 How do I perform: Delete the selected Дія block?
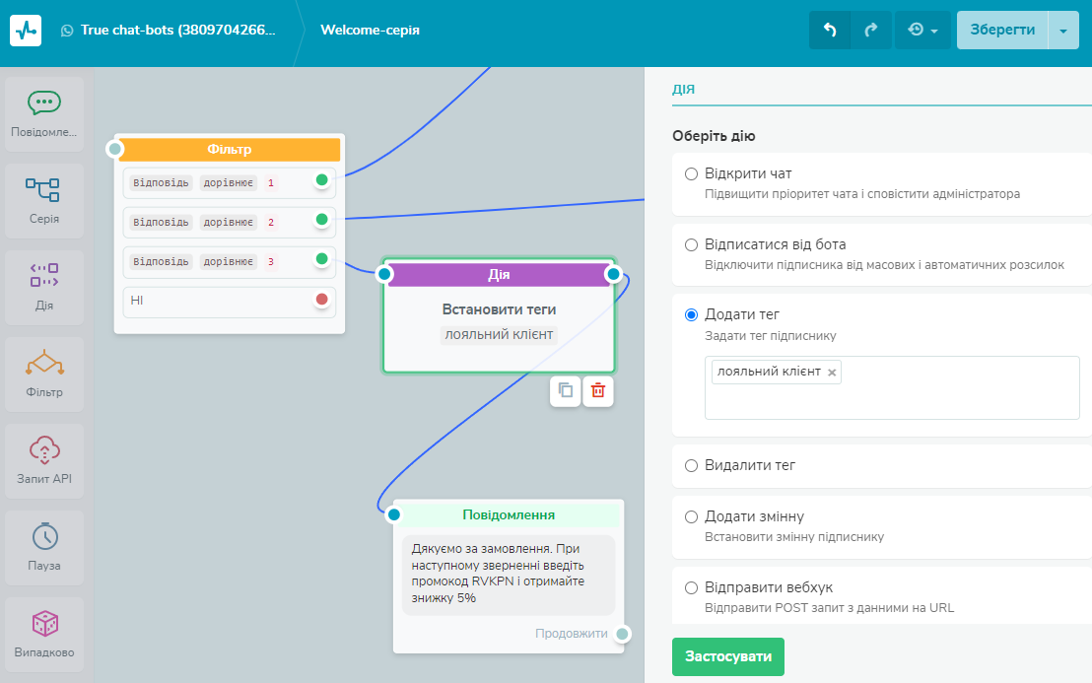coord(598,390)
